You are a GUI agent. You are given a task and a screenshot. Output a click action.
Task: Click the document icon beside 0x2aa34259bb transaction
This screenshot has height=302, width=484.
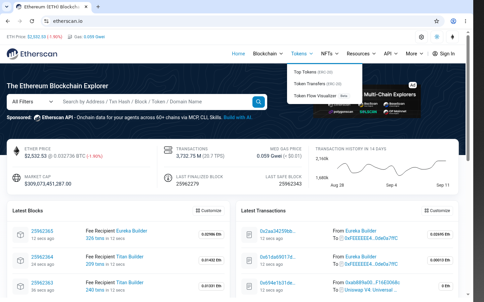tap(249, 235)
